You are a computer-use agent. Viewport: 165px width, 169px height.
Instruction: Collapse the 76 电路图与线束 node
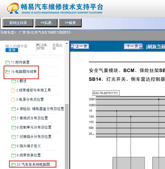(x=24, y=72)
